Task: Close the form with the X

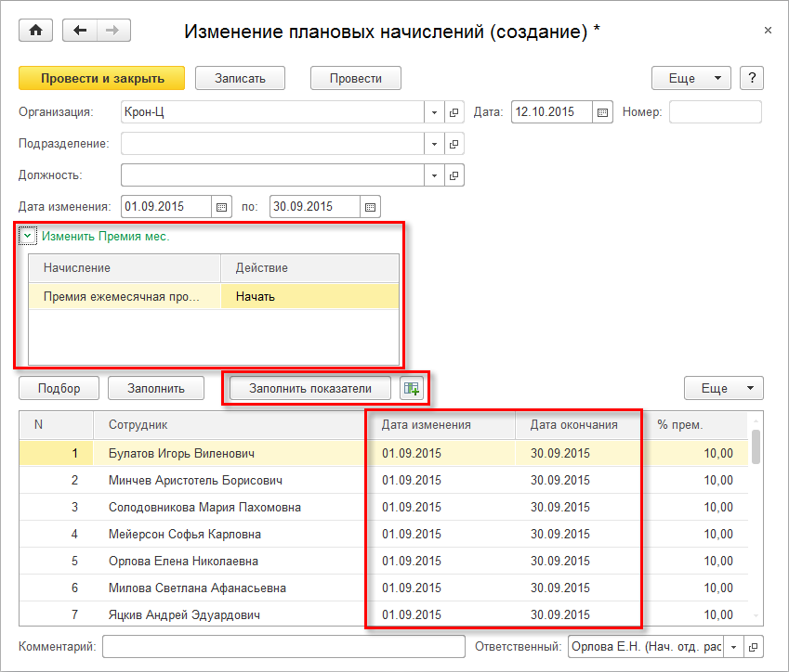Action: pos(768,30)
